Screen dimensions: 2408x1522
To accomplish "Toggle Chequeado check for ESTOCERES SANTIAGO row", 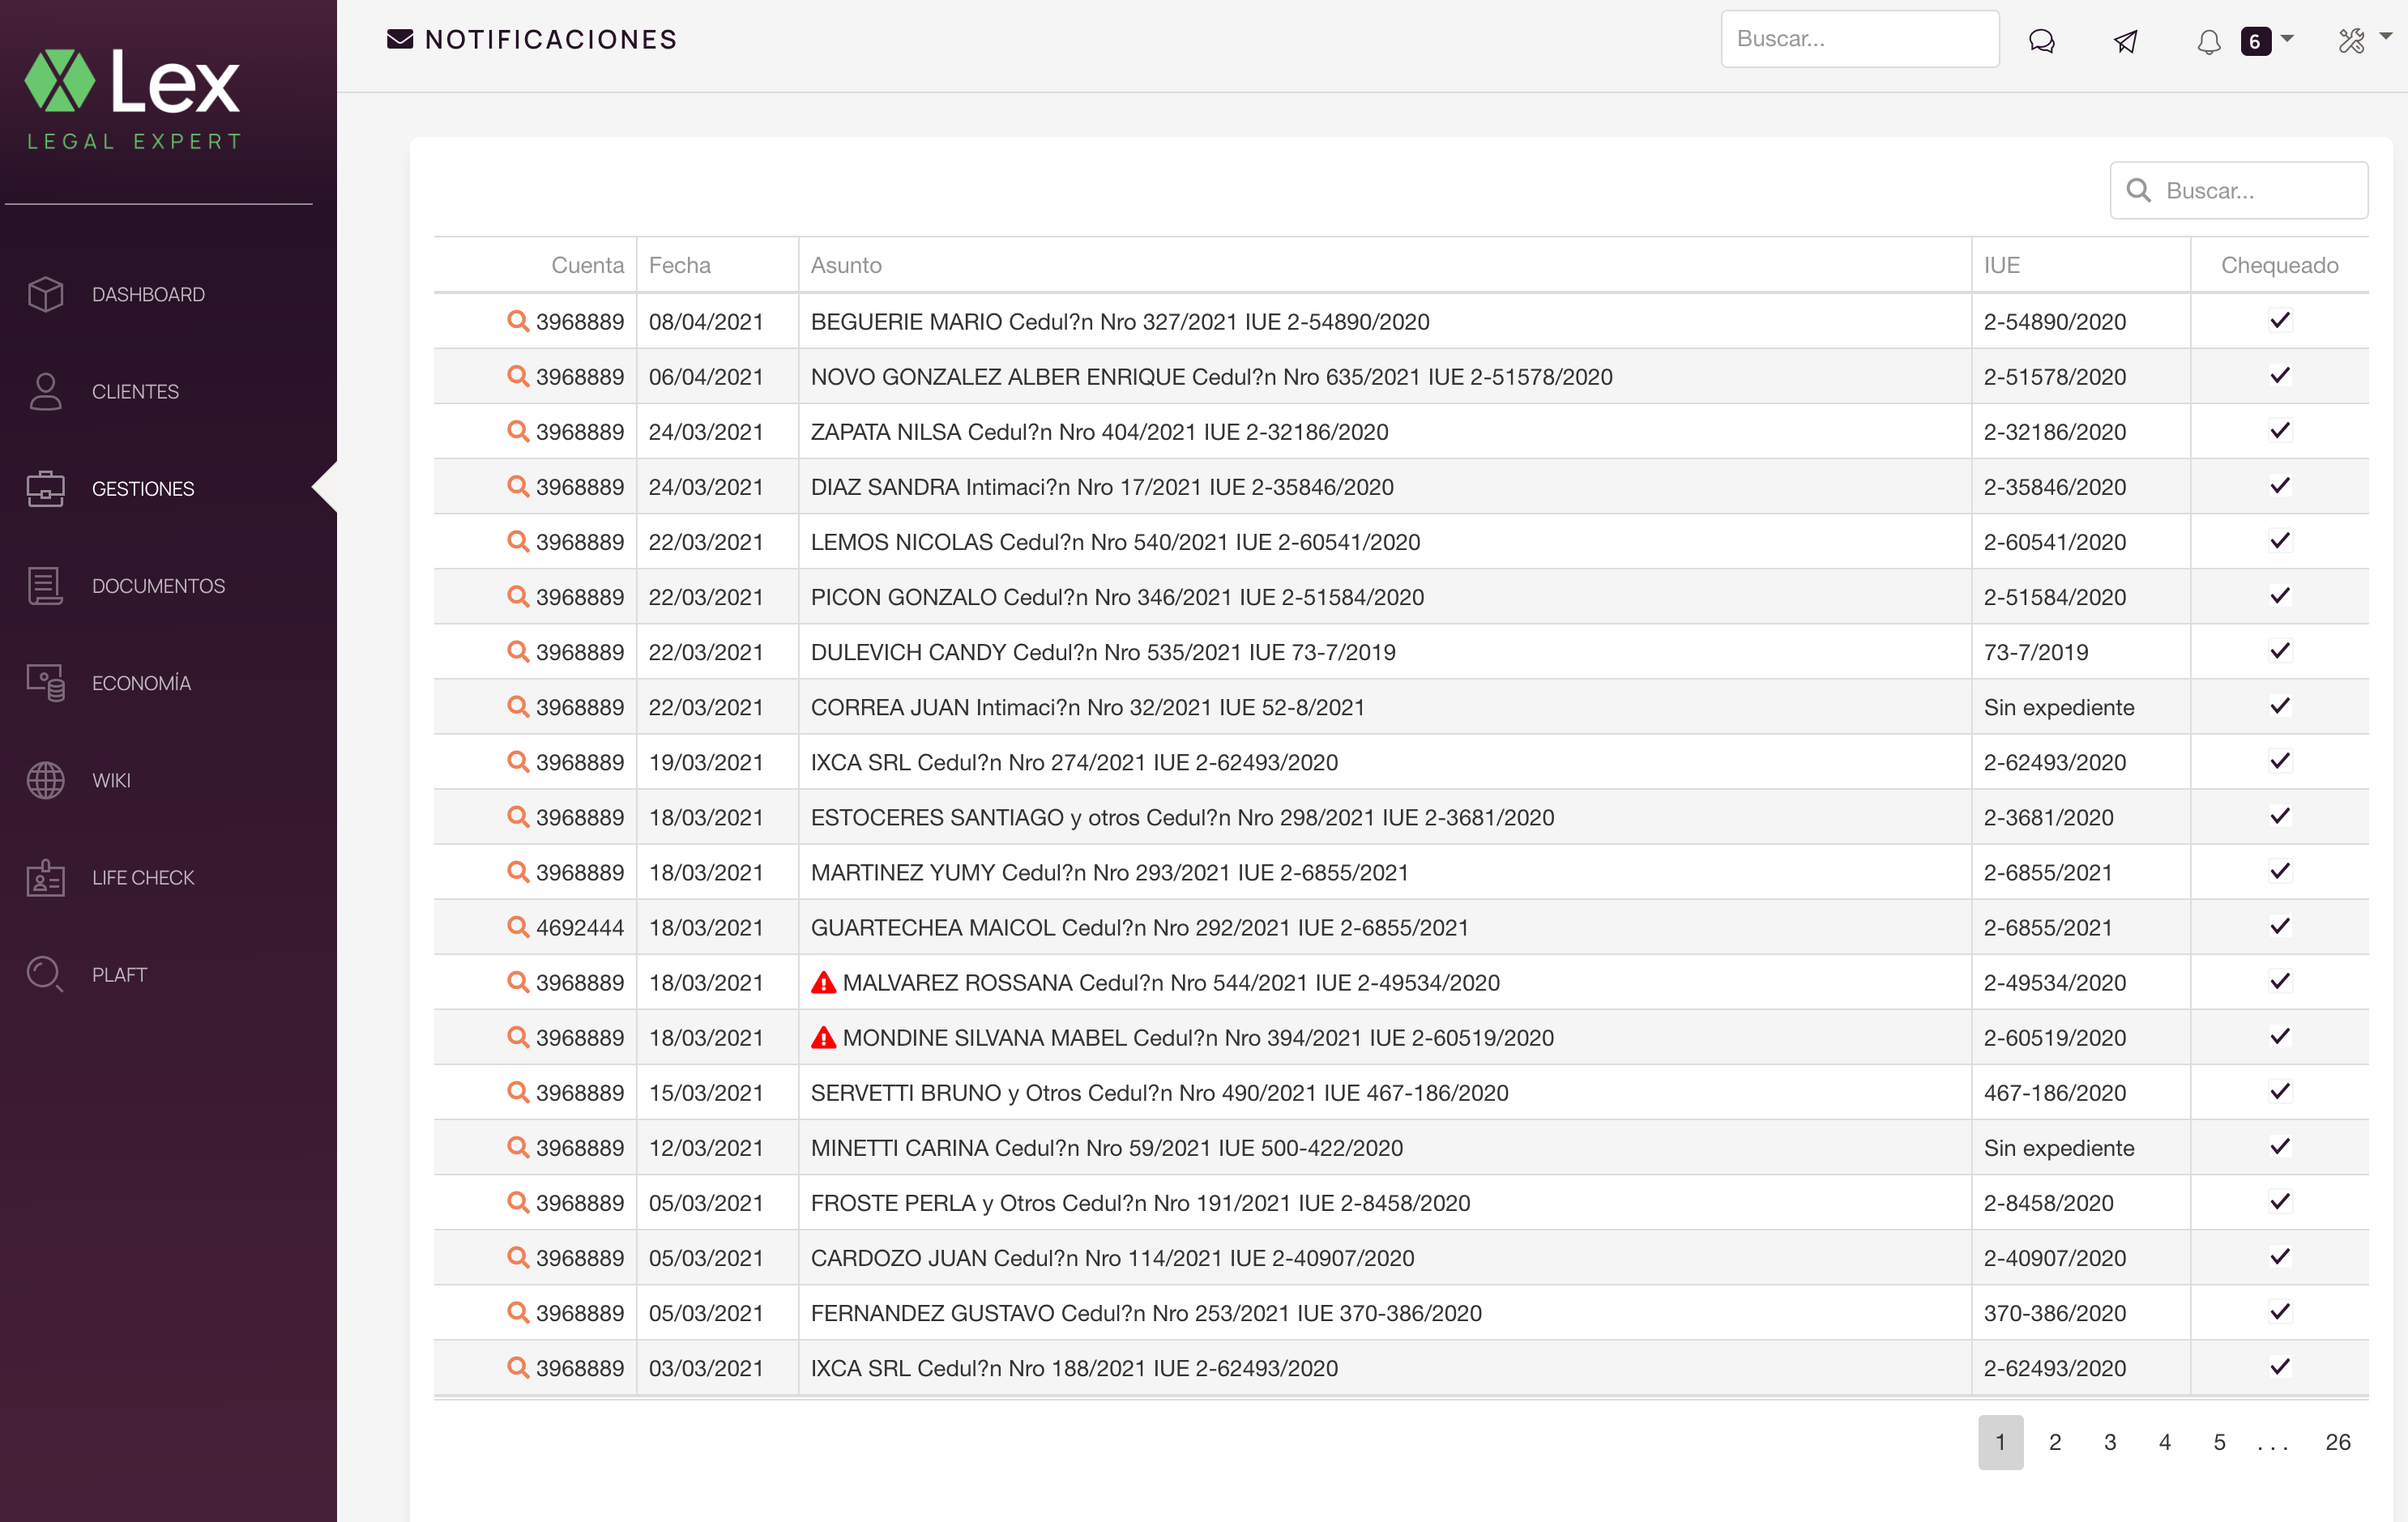I will pos(2280,816).
